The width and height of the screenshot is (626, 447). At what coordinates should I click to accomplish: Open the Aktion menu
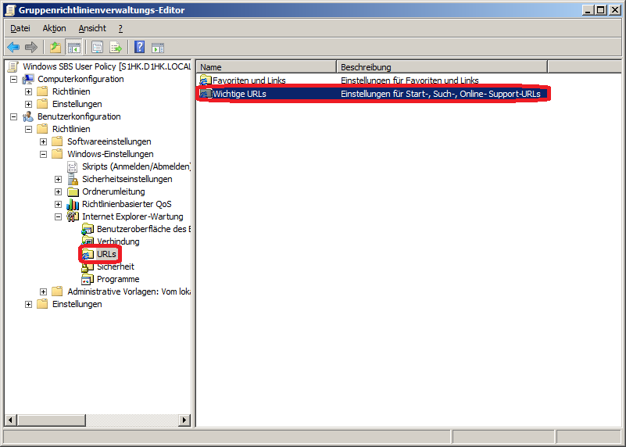[54, 28]
